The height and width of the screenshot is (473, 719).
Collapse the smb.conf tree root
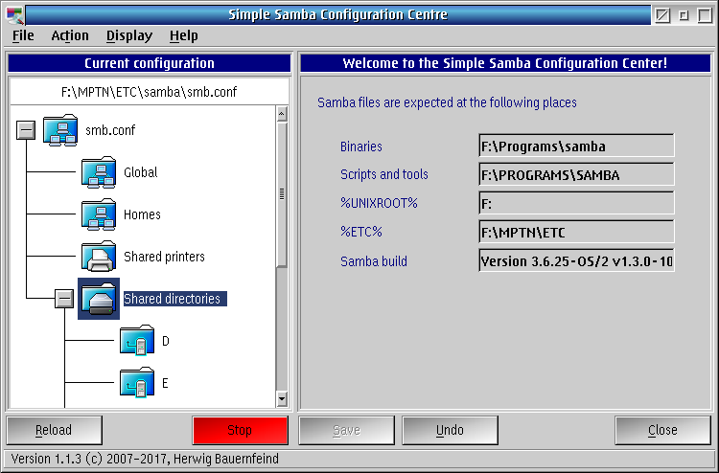[x=26, y=130]
